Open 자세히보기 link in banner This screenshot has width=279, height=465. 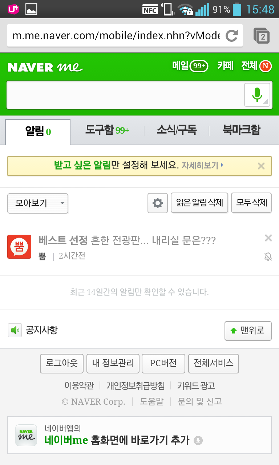click(x=202, y=166)
